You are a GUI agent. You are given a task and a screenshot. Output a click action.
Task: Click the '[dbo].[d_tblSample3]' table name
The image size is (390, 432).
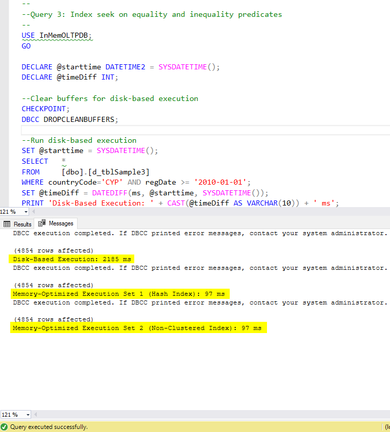click(105, 172)
